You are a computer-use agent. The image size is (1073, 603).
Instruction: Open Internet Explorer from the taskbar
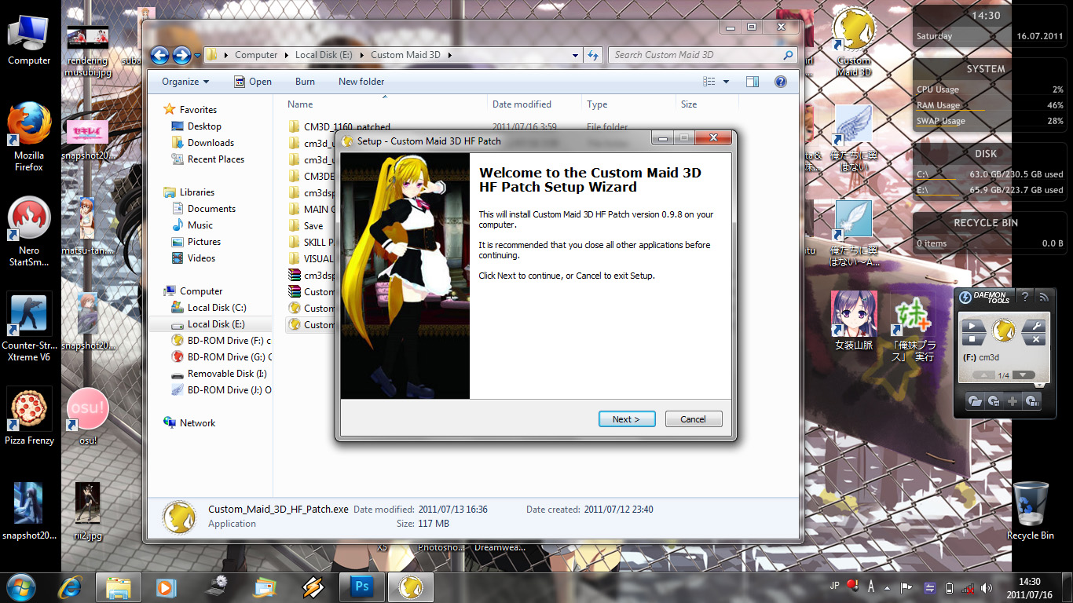71,587
